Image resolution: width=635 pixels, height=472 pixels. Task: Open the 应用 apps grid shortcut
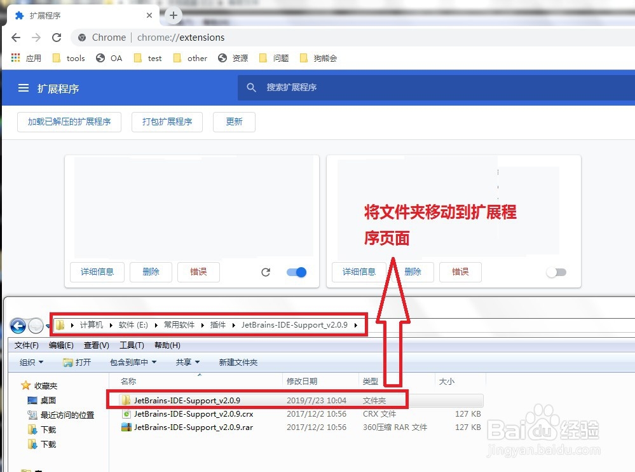coord(26,58)
